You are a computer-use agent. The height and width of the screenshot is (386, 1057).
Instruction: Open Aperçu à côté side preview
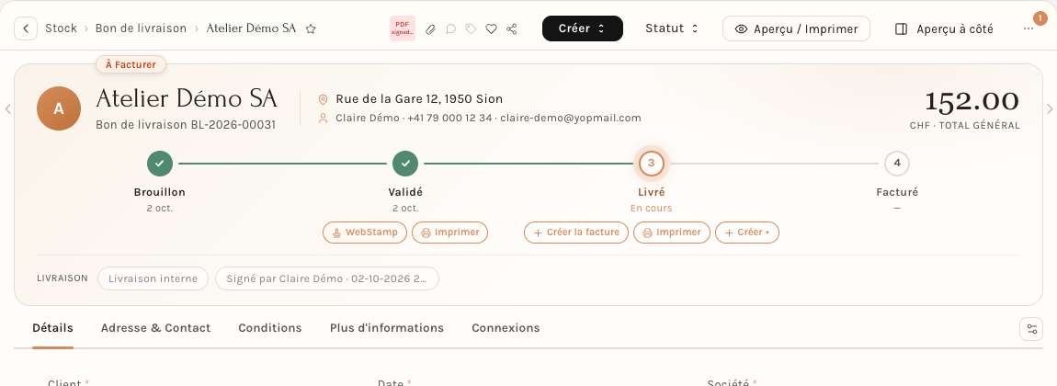[x=944, y=29]
